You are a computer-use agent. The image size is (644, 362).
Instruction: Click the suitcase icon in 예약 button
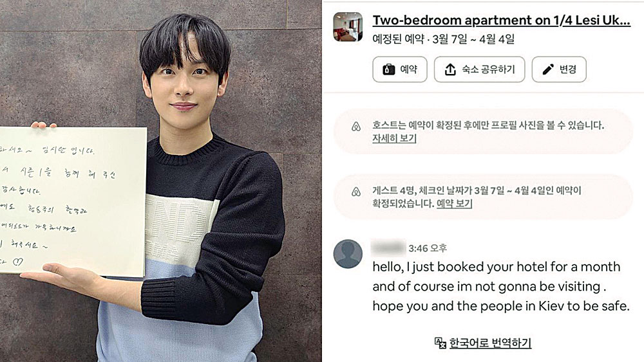pos(388,69)
